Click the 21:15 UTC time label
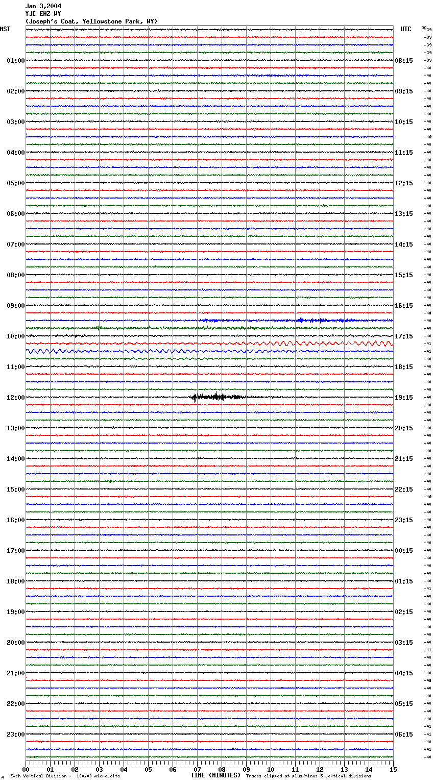 point(404,459)
